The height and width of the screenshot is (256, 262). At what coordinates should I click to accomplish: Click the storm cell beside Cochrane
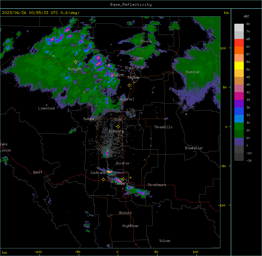110,172
